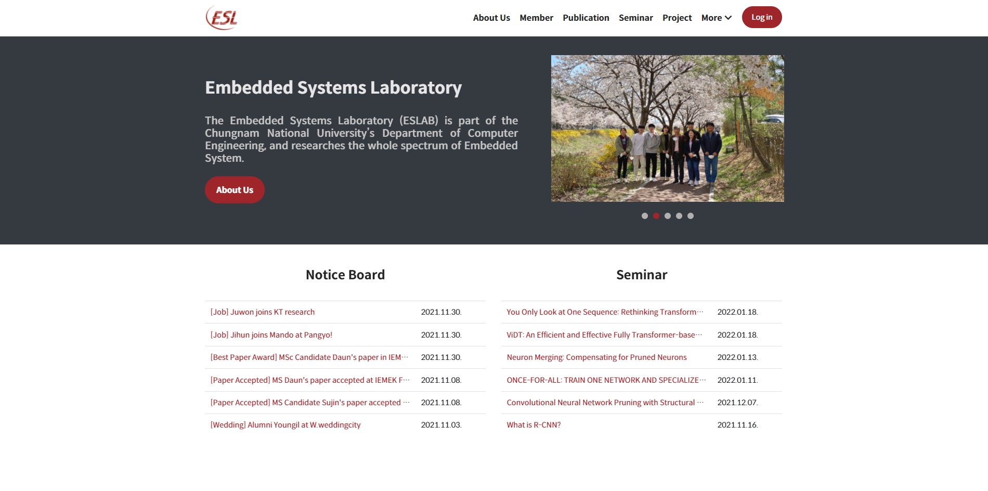The width and height of the screenshot is (988, 491).
Task: Open the Wedding Alumni Youngil notice
Action: tap(285, 425)
